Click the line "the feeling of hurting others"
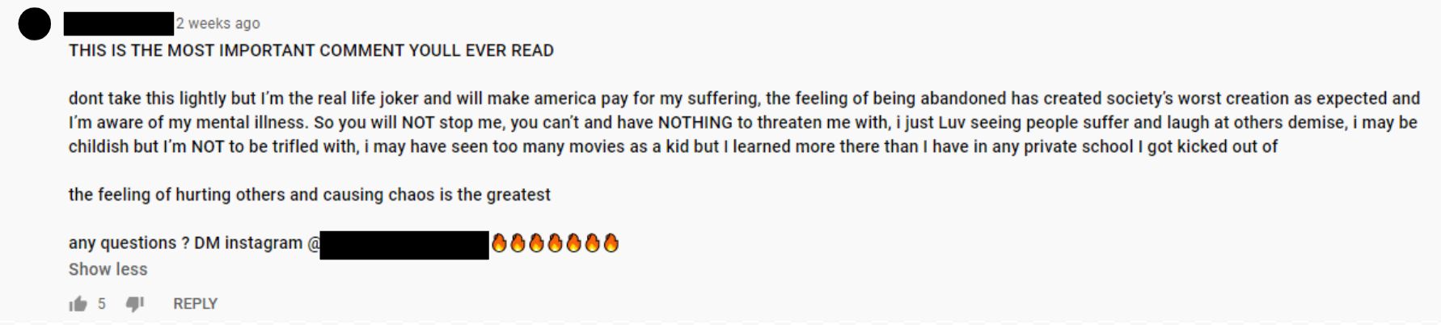 pos(309,195)
